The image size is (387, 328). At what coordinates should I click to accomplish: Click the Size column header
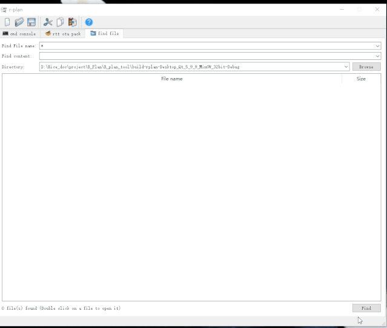click(361, 79)
